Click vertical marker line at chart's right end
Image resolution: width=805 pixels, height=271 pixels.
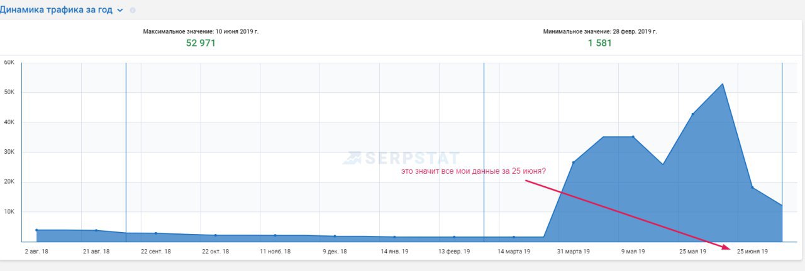click(782, 152)
